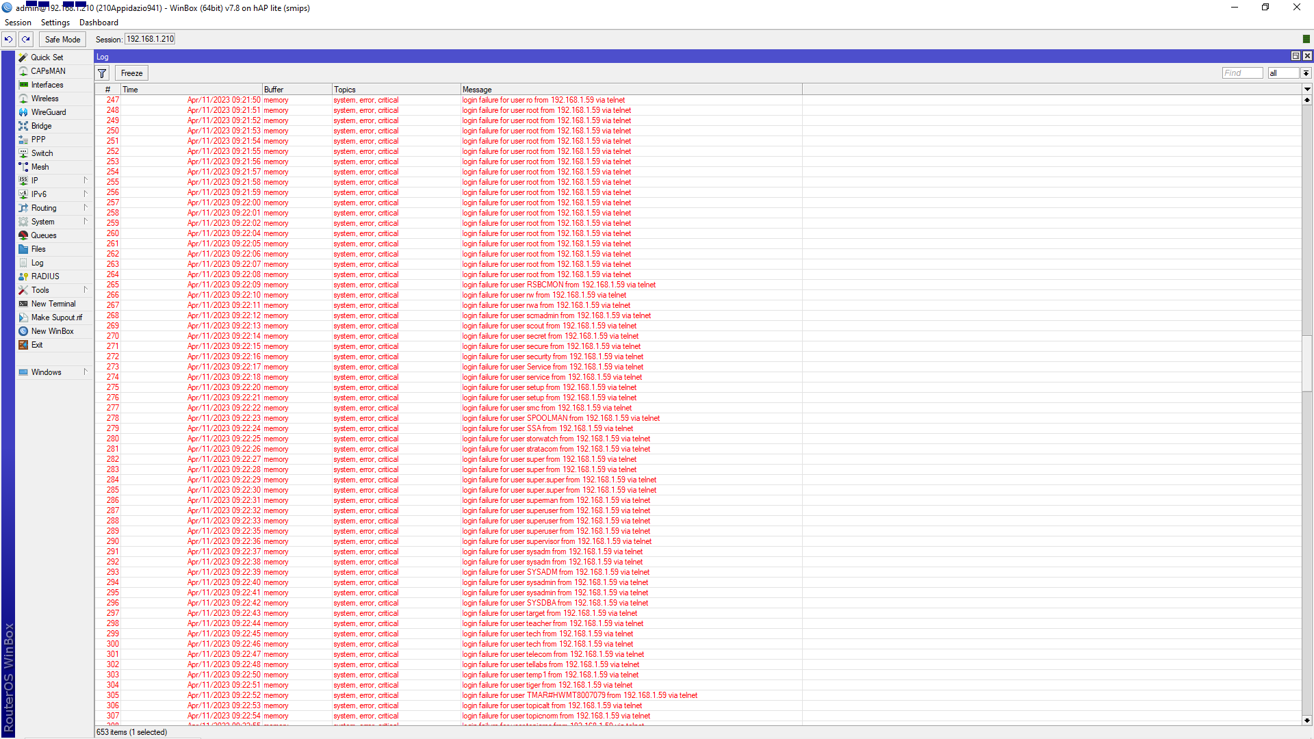The height and width of the screenshot is (739, 1314).
Task: Open the WireGuard settings
Action: click(x=48, y=112)
